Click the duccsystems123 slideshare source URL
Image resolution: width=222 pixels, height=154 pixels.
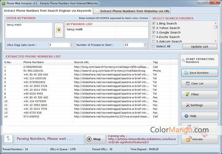[x=111, y=117]
